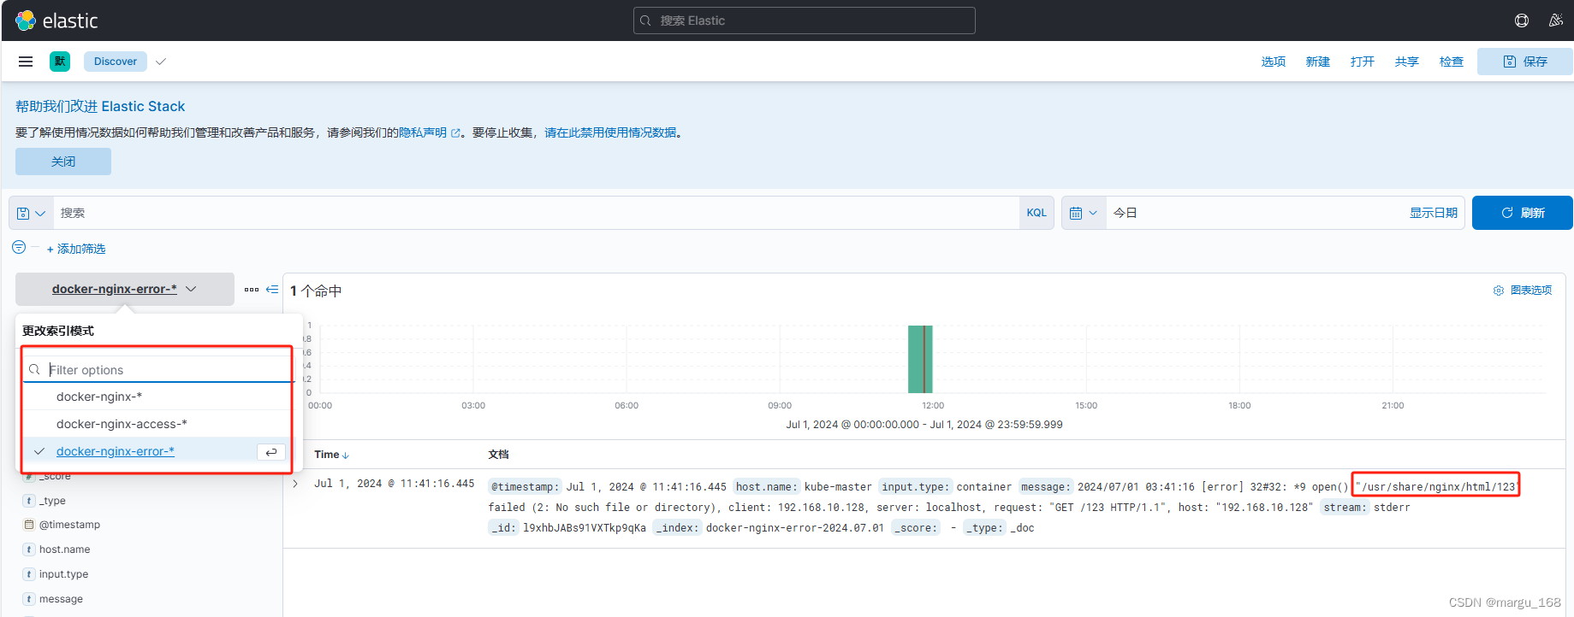The width and height of the screenshot is (1574, 617).
Task: Focus the global Elastic search field
Action: (805, 21)
